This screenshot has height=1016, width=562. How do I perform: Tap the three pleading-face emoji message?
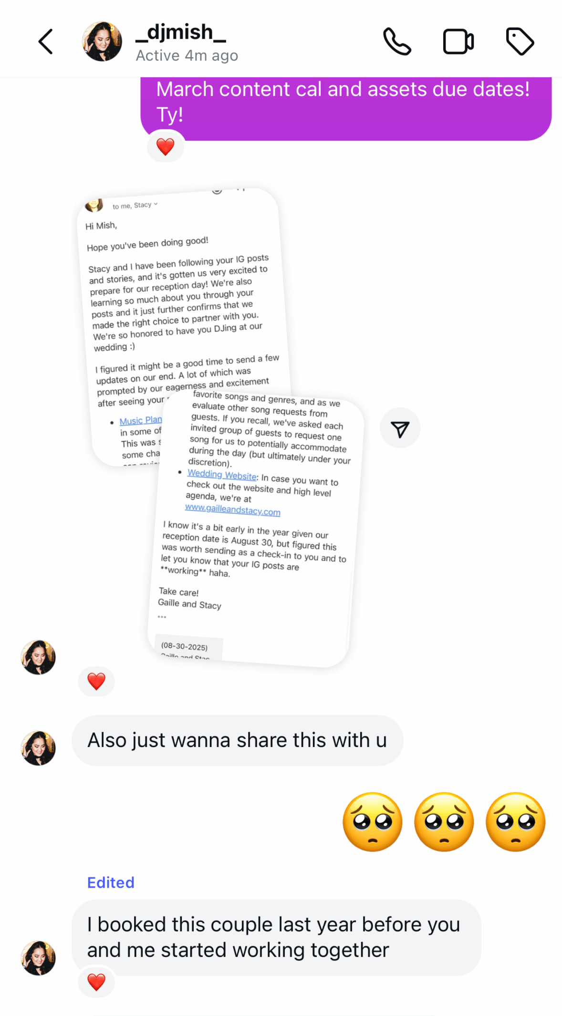(x=444, y=821)
